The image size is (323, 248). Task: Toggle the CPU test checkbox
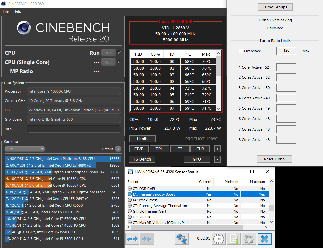point(119,53)
